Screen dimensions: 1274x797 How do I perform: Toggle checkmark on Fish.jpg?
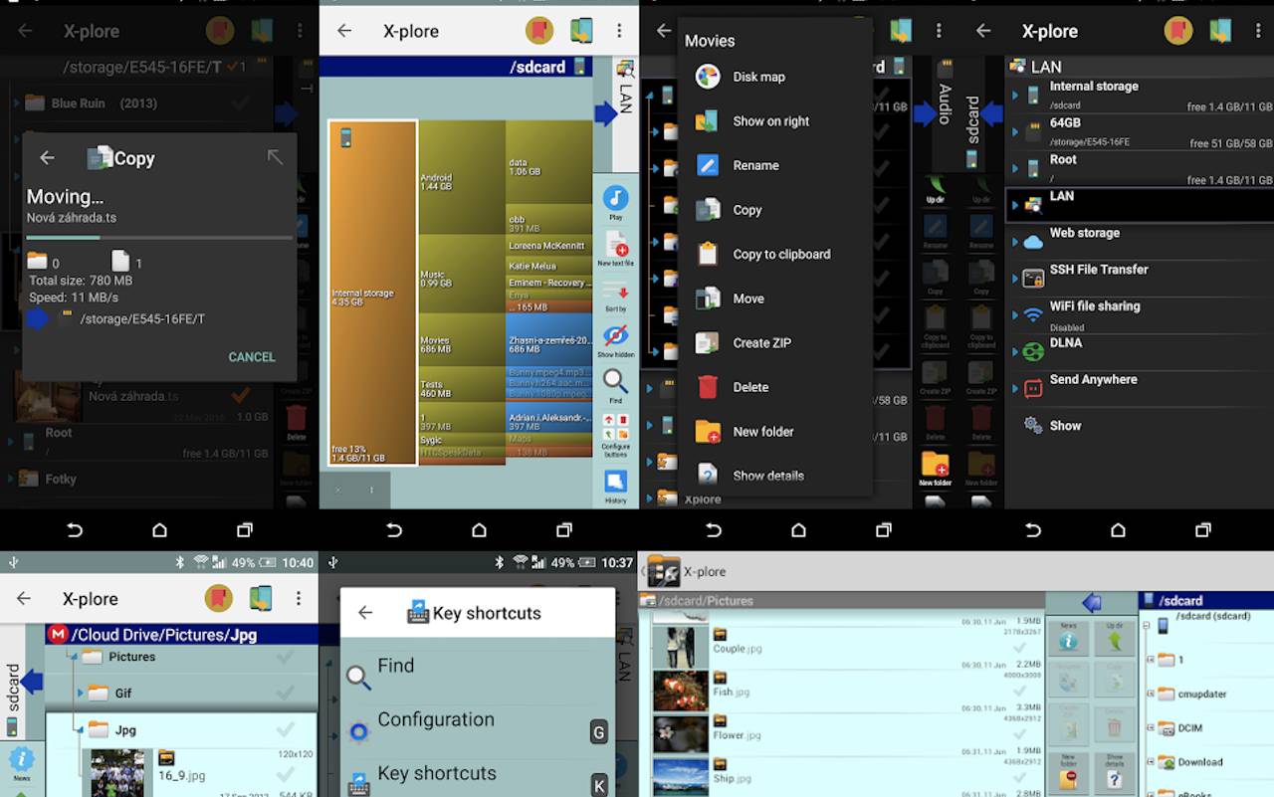coord(1018,690)
